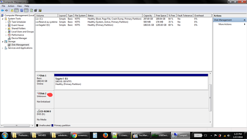
Task: Select the Shared Folders icon
Action: pos(9,28)
